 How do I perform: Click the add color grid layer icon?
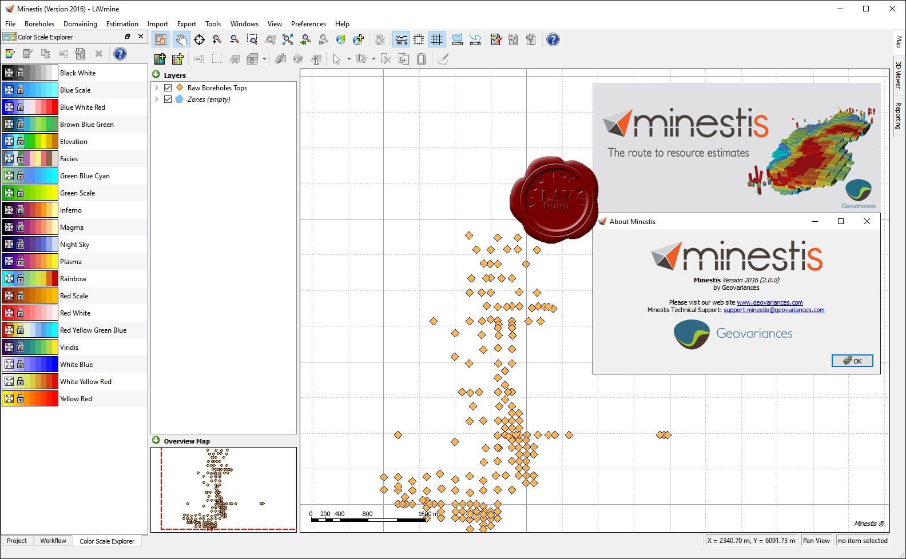coord(177,59)
